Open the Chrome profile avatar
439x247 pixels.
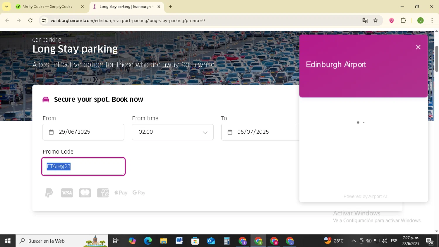(x=421, y=21)
